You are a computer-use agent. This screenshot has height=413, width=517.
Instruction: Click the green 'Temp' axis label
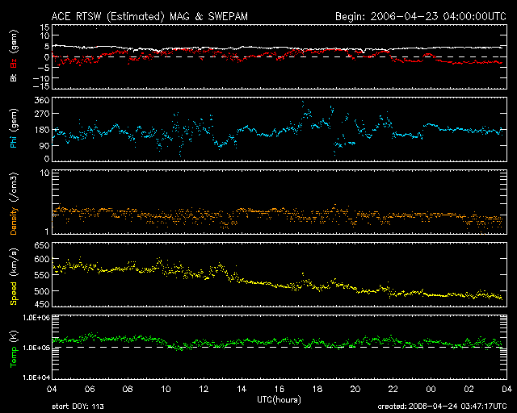(x=14, y=357)
